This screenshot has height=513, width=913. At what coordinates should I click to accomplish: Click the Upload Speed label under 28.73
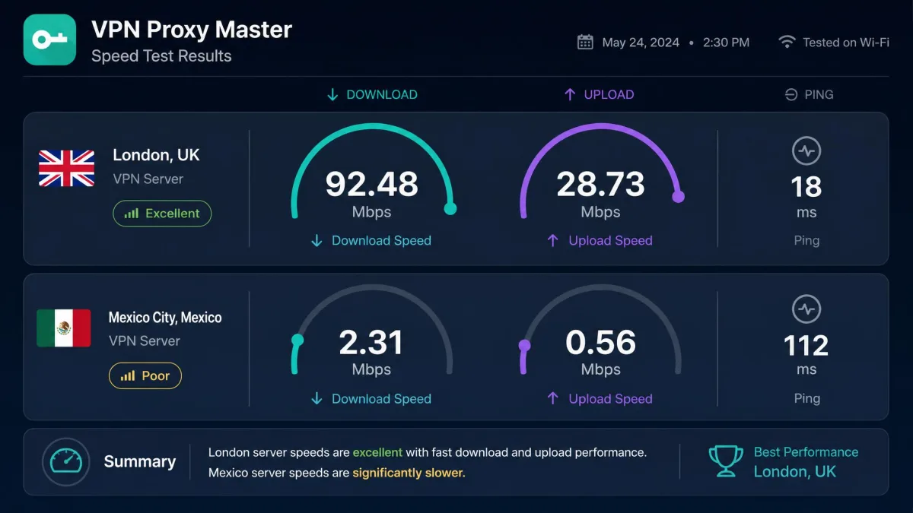[610, 241]
